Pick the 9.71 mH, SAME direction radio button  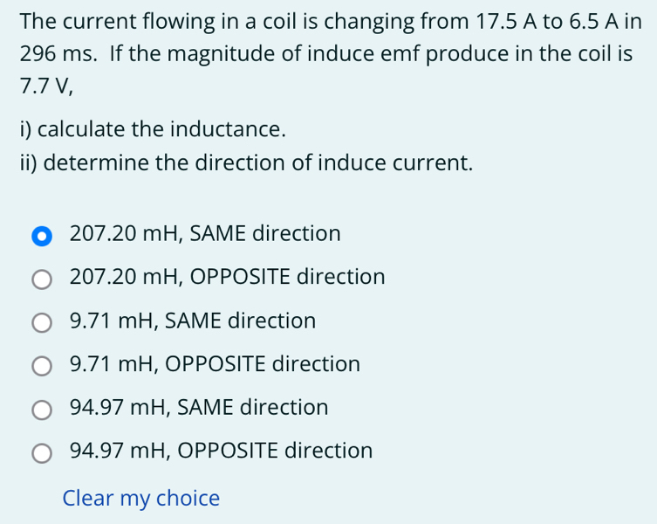pos(42,323)
